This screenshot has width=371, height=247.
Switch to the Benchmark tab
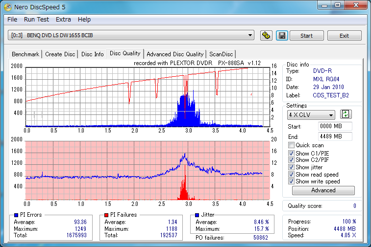tap(25, 54)
